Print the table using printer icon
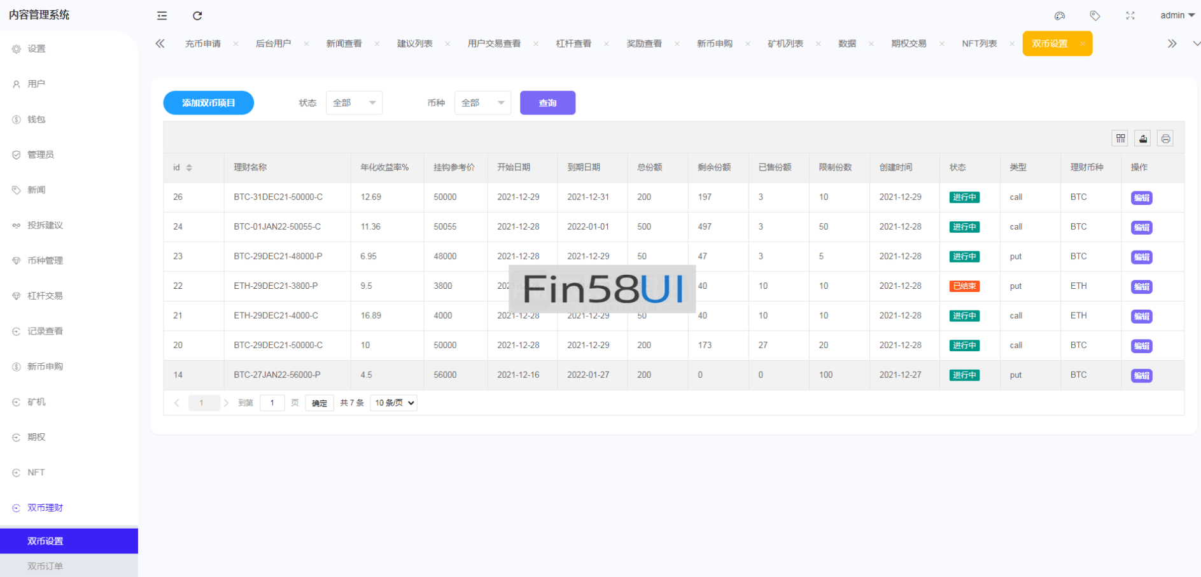The width and height of the screenshot is (1201, 577). pyautogui.click(x=1165, y=138)
